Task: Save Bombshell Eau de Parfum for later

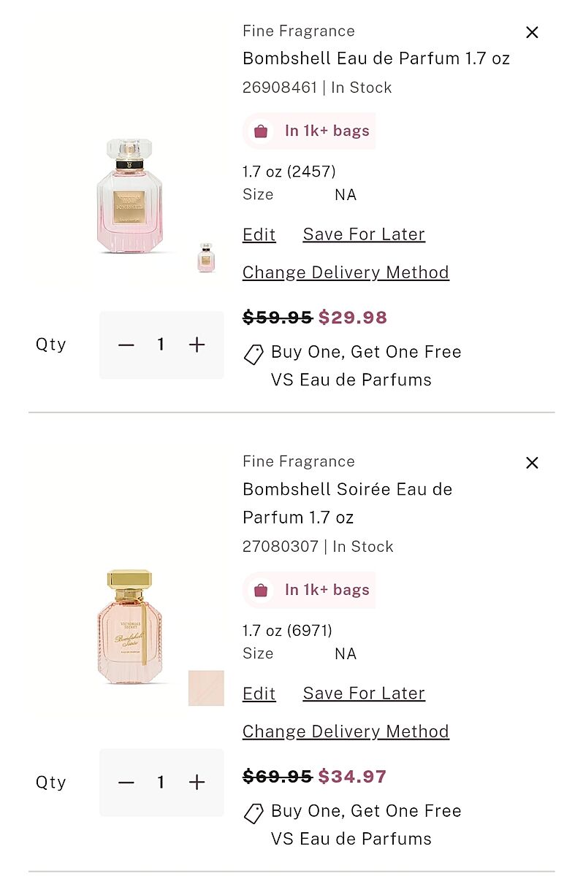Action: point(364,234)
